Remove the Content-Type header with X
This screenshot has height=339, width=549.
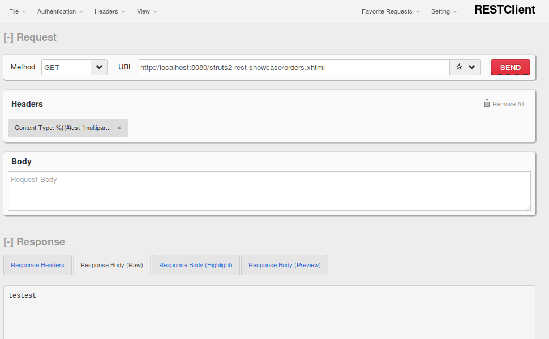click(119, 128)
